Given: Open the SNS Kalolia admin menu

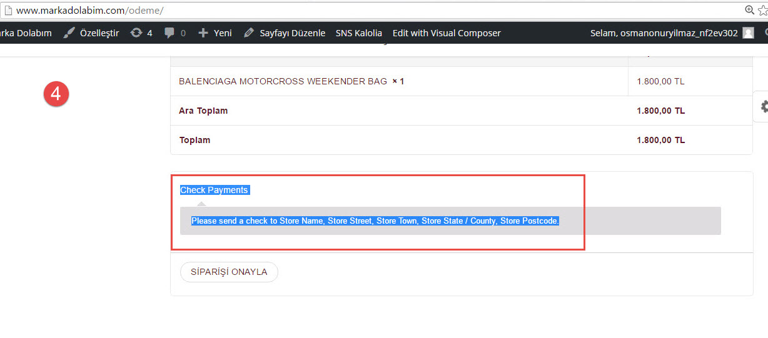Looking at the screenshot, I should [358, 33].
